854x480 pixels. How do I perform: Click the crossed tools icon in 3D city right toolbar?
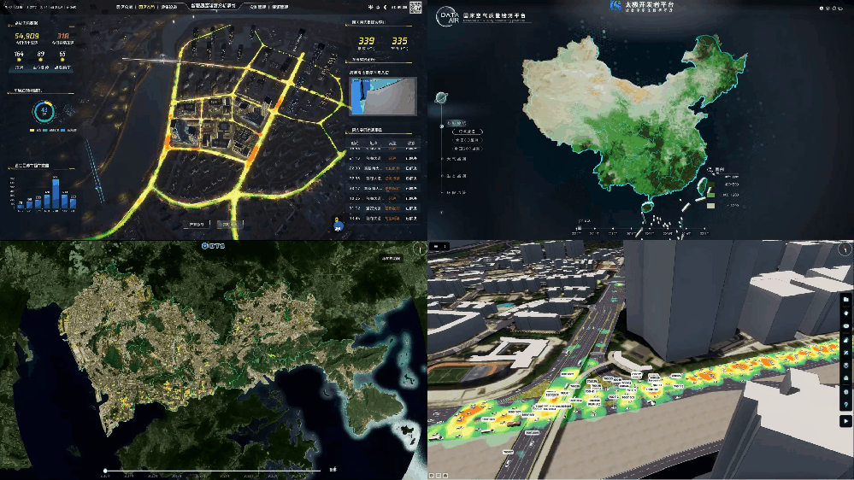coord(845,353)
